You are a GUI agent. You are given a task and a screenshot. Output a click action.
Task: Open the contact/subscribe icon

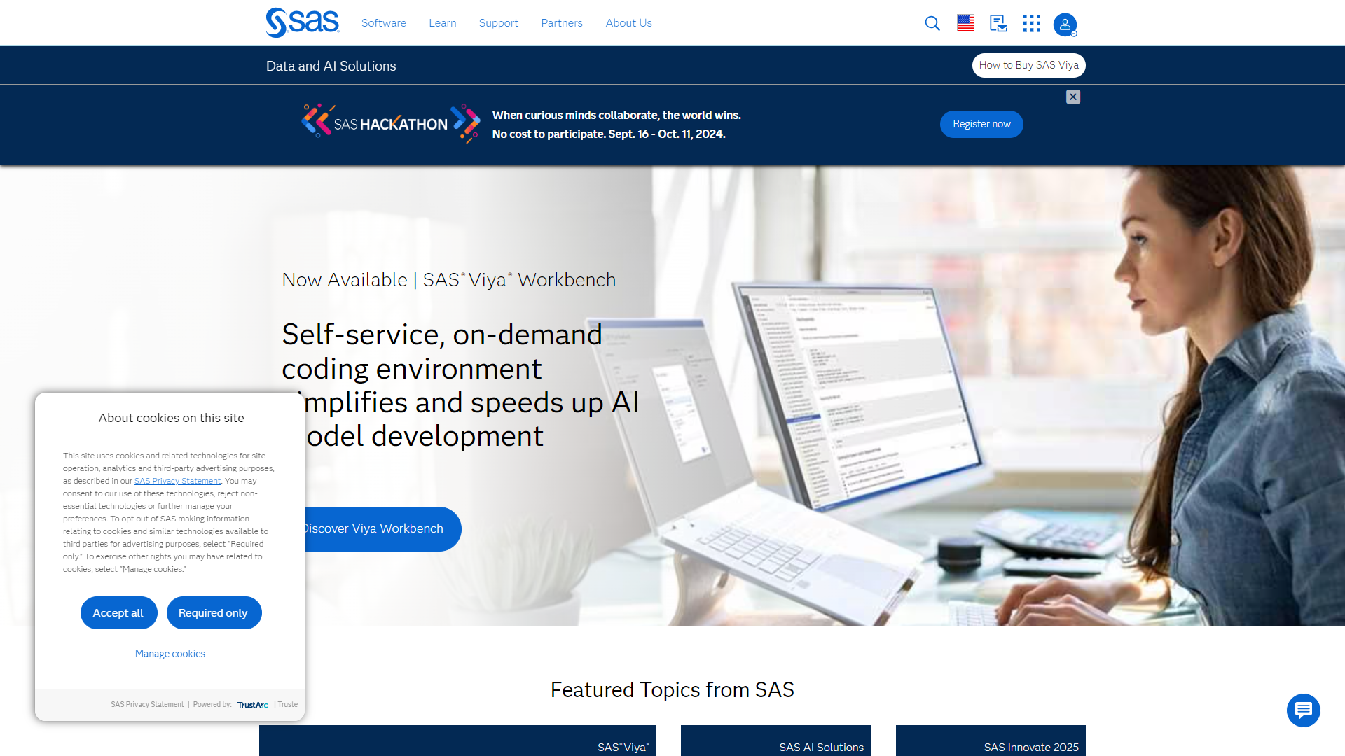tap(998, 24)
